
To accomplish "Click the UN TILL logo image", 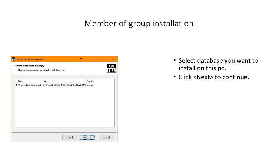I will 111,68.
